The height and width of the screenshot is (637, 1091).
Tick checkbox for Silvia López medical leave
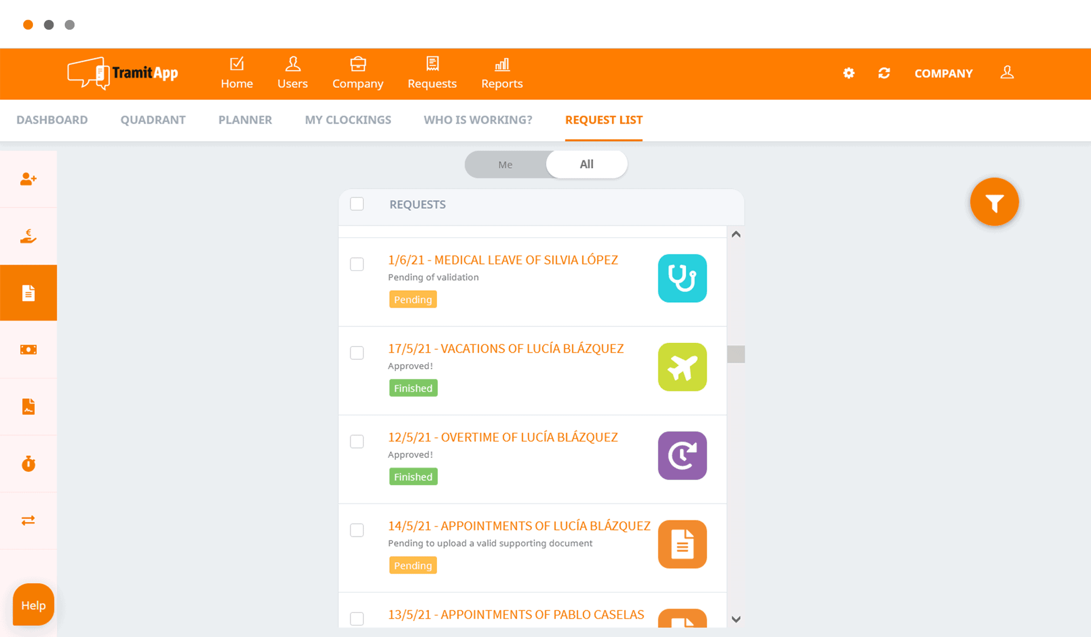click(x=357, y=264)
